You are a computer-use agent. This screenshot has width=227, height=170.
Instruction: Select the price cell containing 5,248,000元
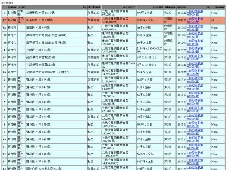[119, 20]
